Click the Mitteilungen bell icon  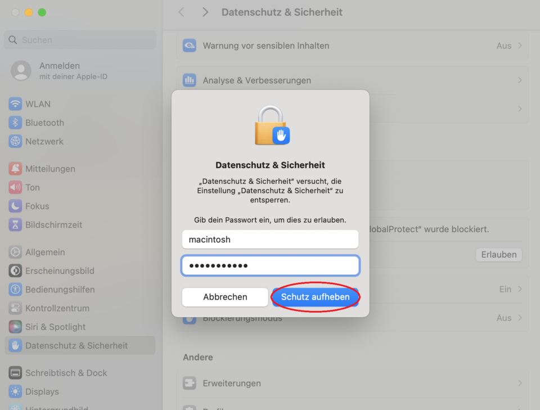tap(15, 169)
